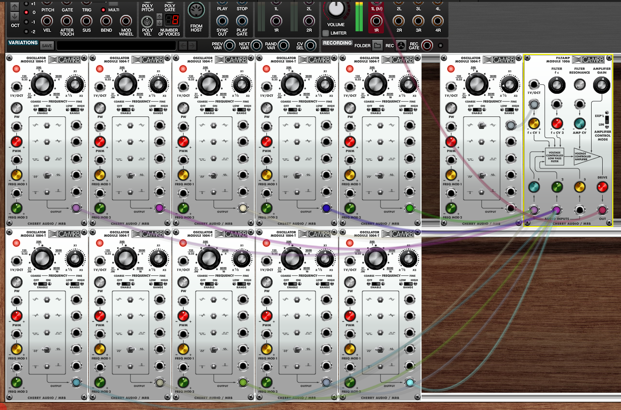Click the POLY VEL multi-pin jack
Image resolution: width=621 pixels, height=410 pixels.
click(147, 22)
